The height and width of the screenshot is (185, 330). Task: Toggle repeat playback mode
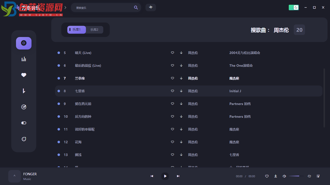(x=309, y=176)
